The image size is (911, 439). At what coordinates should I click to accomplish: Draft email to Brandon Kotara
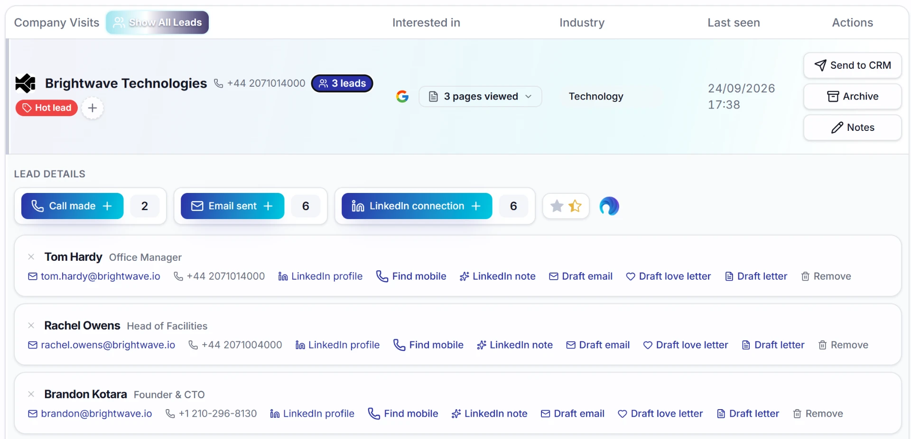573,414
